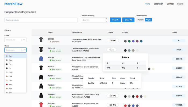Open the AL4002 zip hoodie thumbnail

(41, 86)
